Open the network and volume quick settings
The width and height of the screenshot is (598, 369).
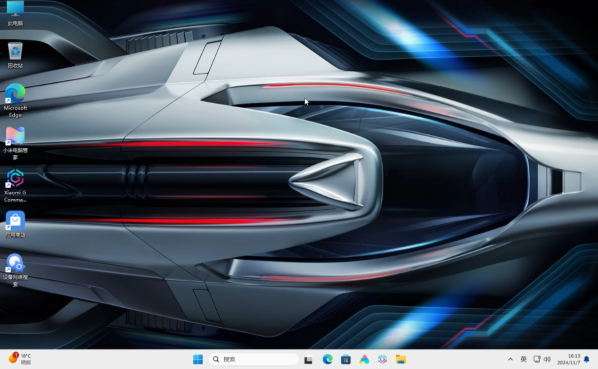point(542,359)
